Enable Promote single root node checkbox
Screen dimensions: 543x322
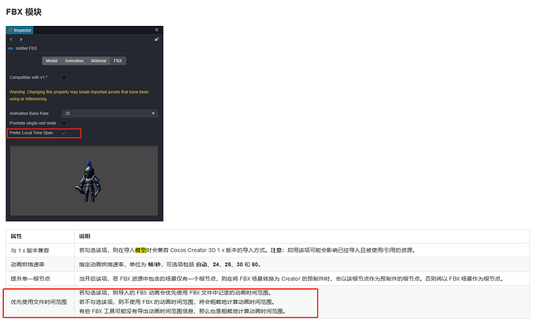64,123
